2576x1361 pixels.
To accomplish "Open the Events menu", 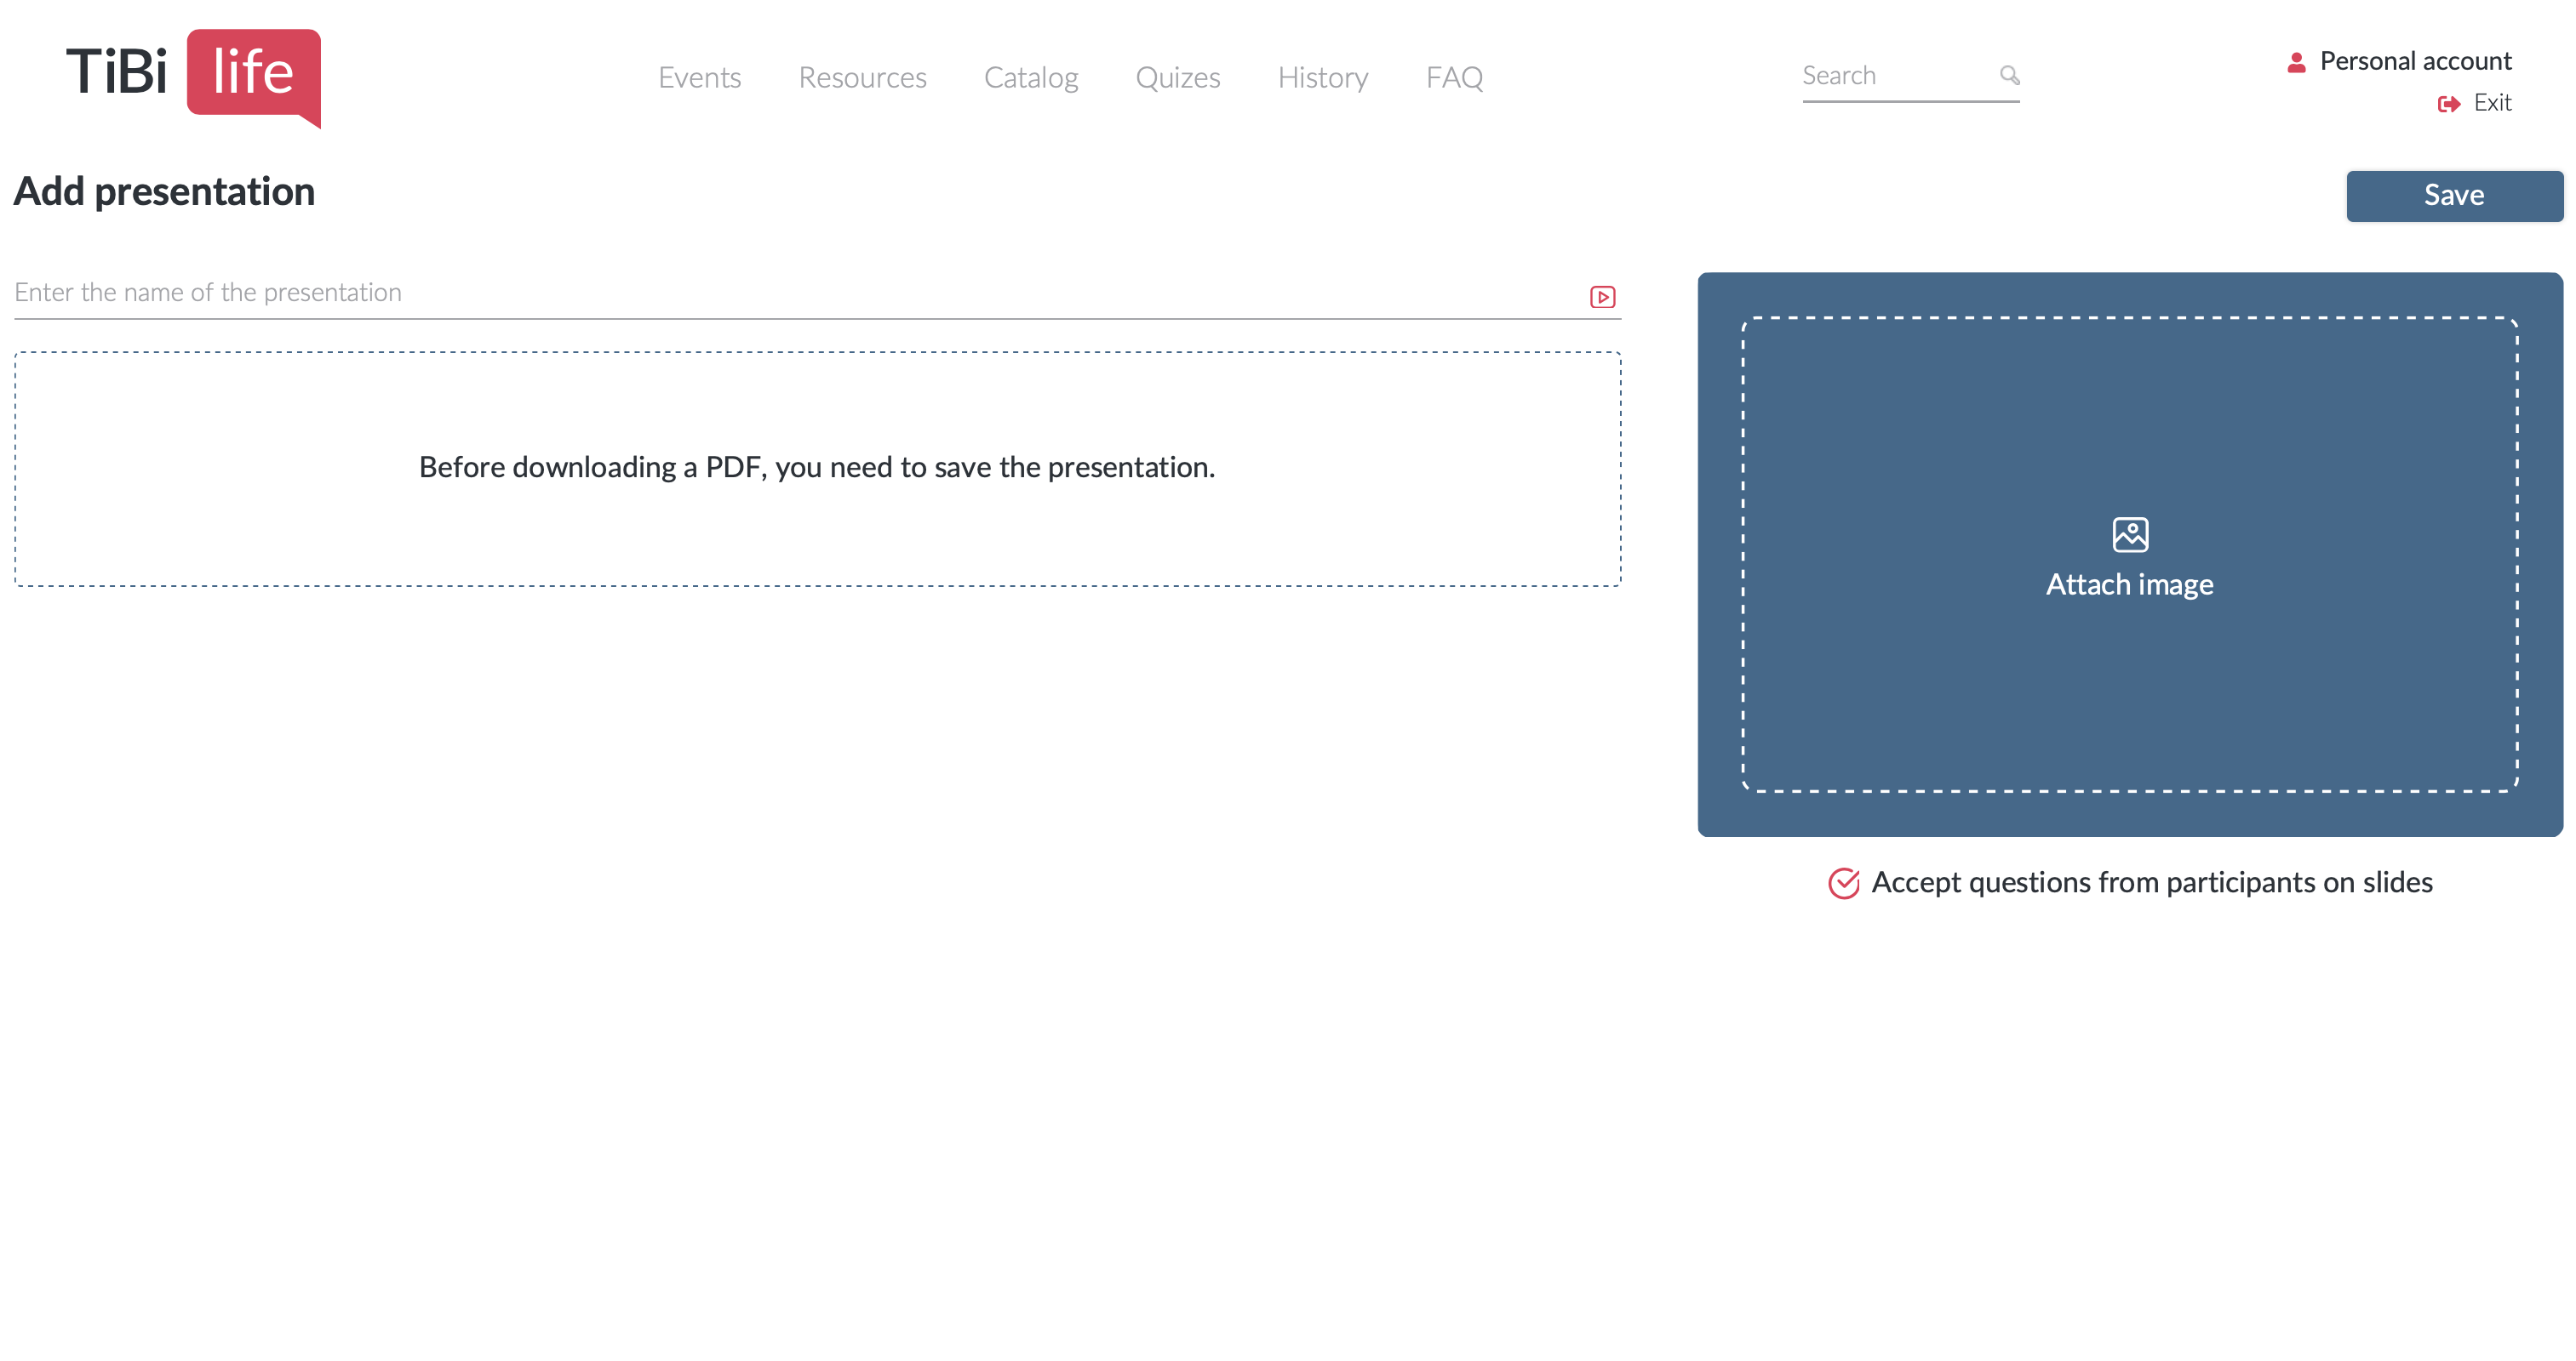I will pyautogui.click(x=699, y=77).
